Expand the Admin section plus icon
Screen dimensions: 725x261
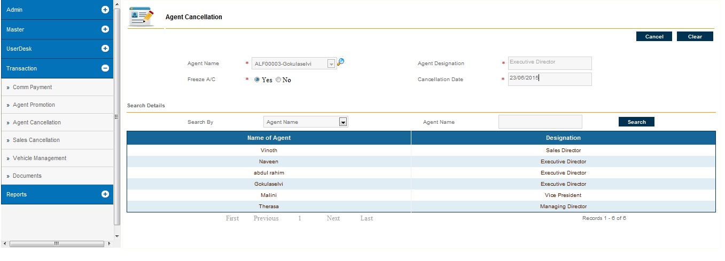105,10
